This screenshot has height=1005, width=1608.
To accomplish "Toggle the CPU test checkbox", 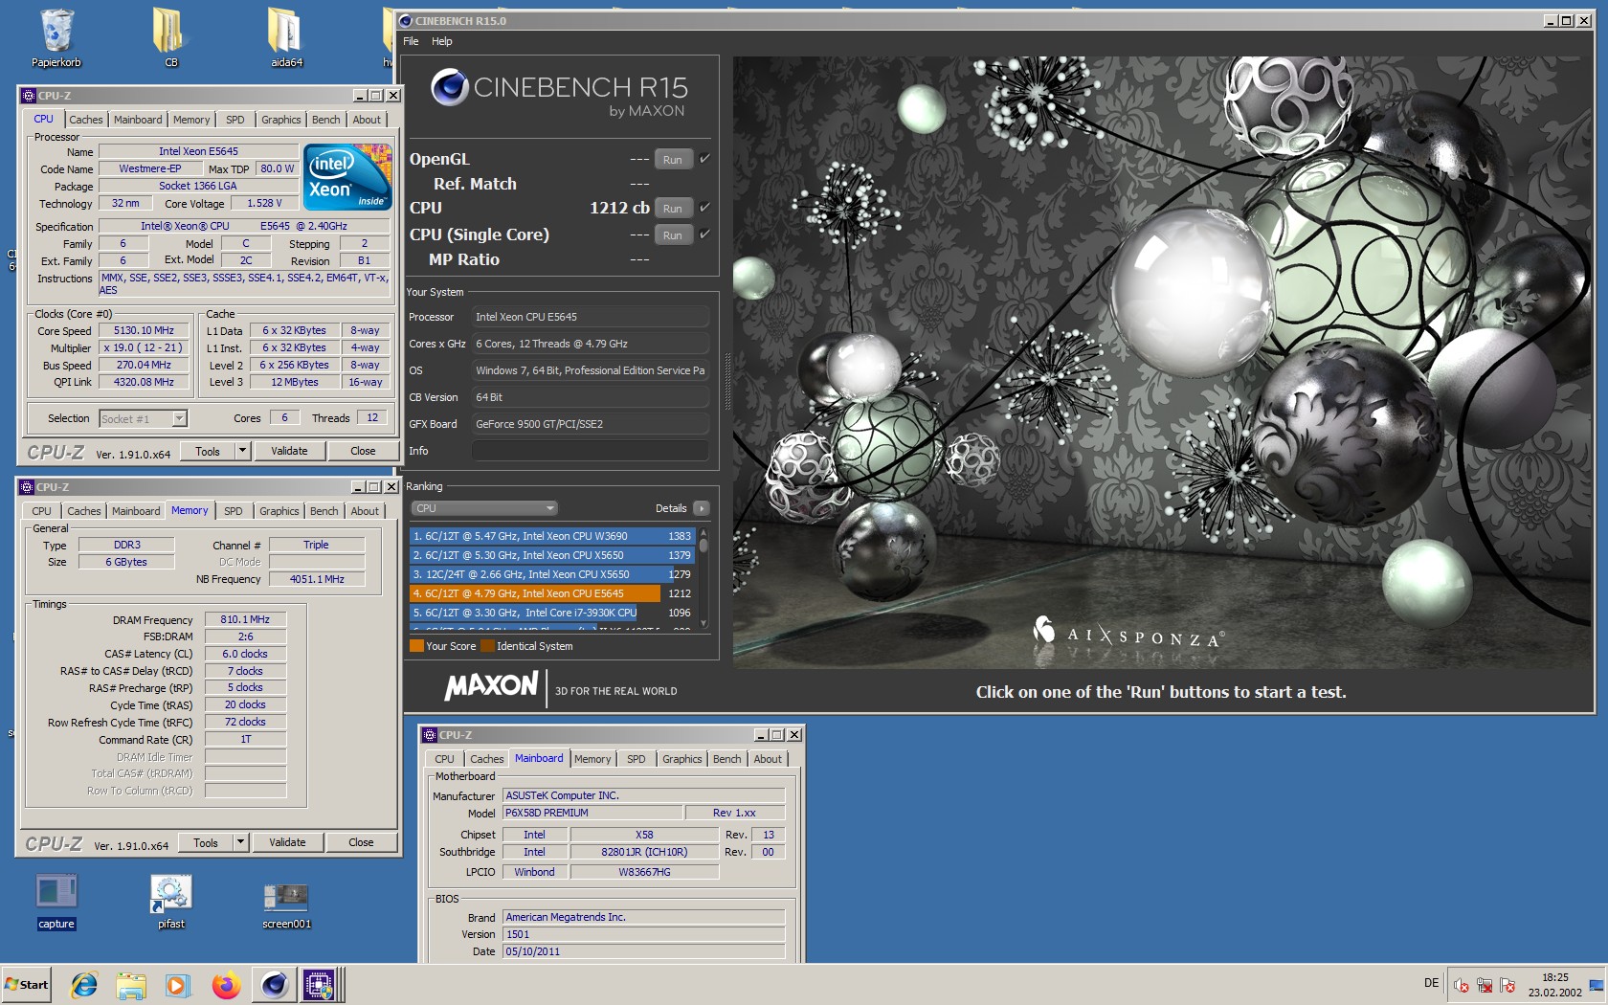I will tap(704, 207).
